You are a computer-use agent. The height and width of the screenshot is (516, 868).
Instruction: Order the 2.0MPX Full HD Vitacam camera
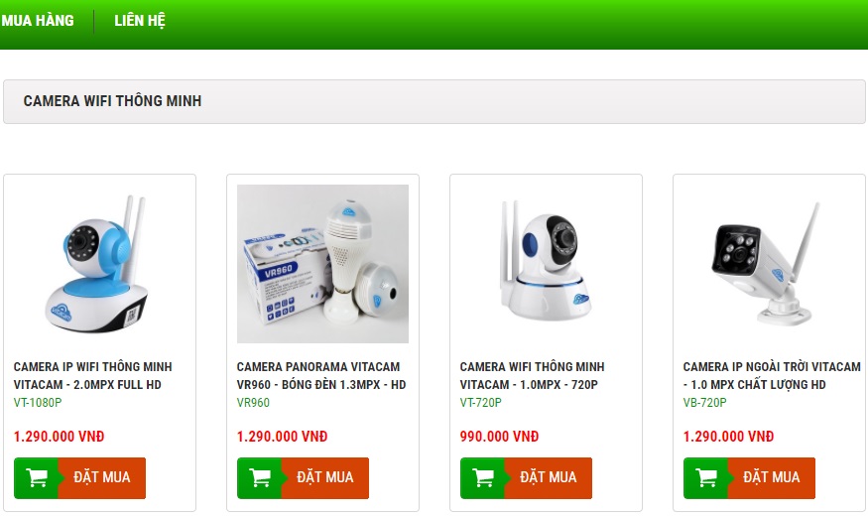tap(79, 478)
